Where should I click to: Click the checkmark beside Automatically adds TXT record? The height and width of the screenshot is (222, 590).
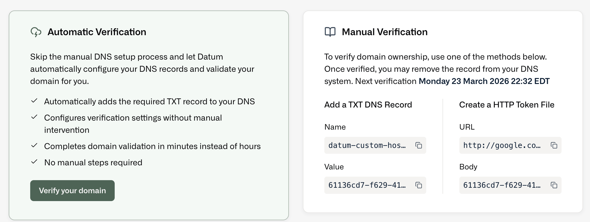tap(34, 101)
